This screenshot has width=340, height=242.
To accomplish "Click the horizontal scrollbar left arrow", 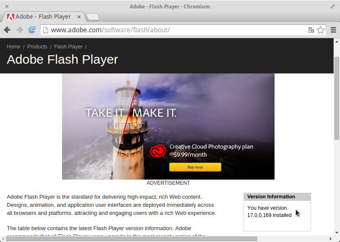I will click(x=3, y=239).
